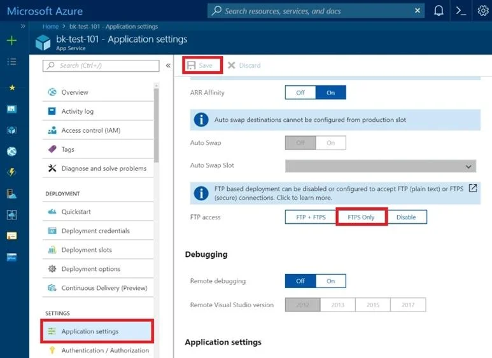Click the yellow card icon in the left rail
Image resolution: width=492 pixels, height=358 pixels.
pos(11,236)
